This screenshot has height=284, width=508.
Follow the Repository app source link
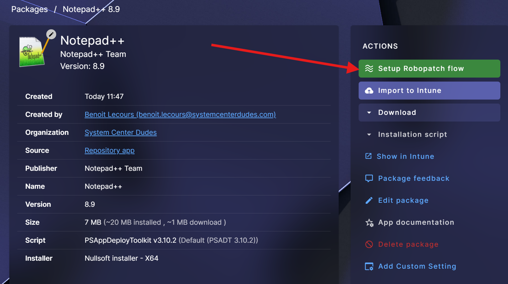coord(109,150)
